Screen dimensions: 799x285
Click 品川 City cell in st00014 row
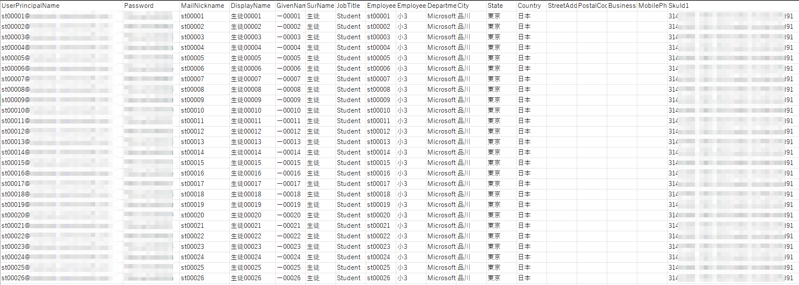point(471,152)
